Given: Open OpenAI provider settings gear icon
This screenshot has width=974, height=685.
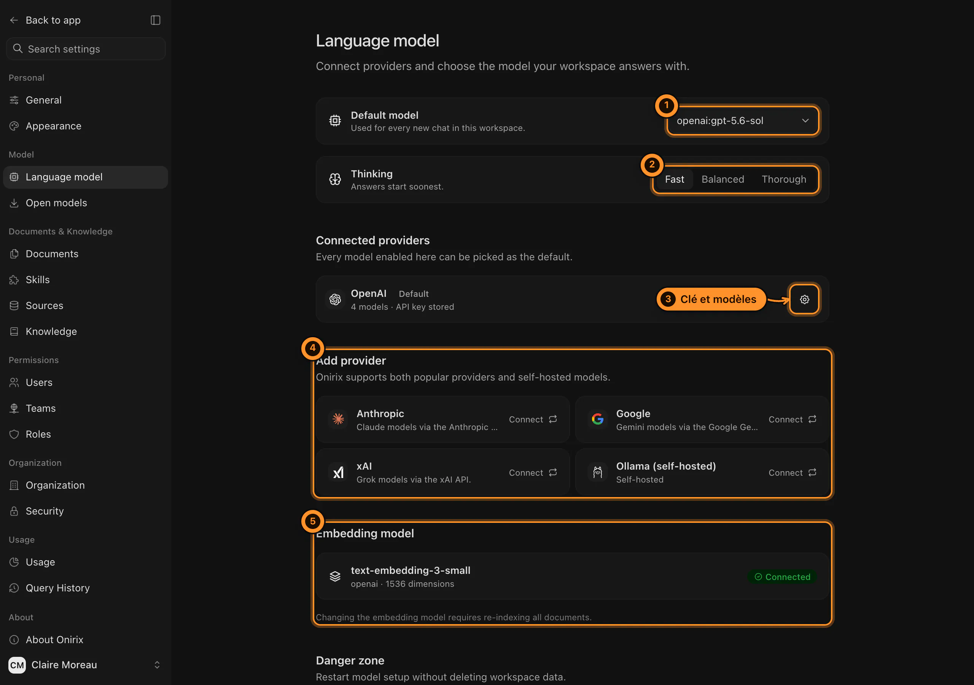Looking at the screenshot, I should (x=804, y=299).
